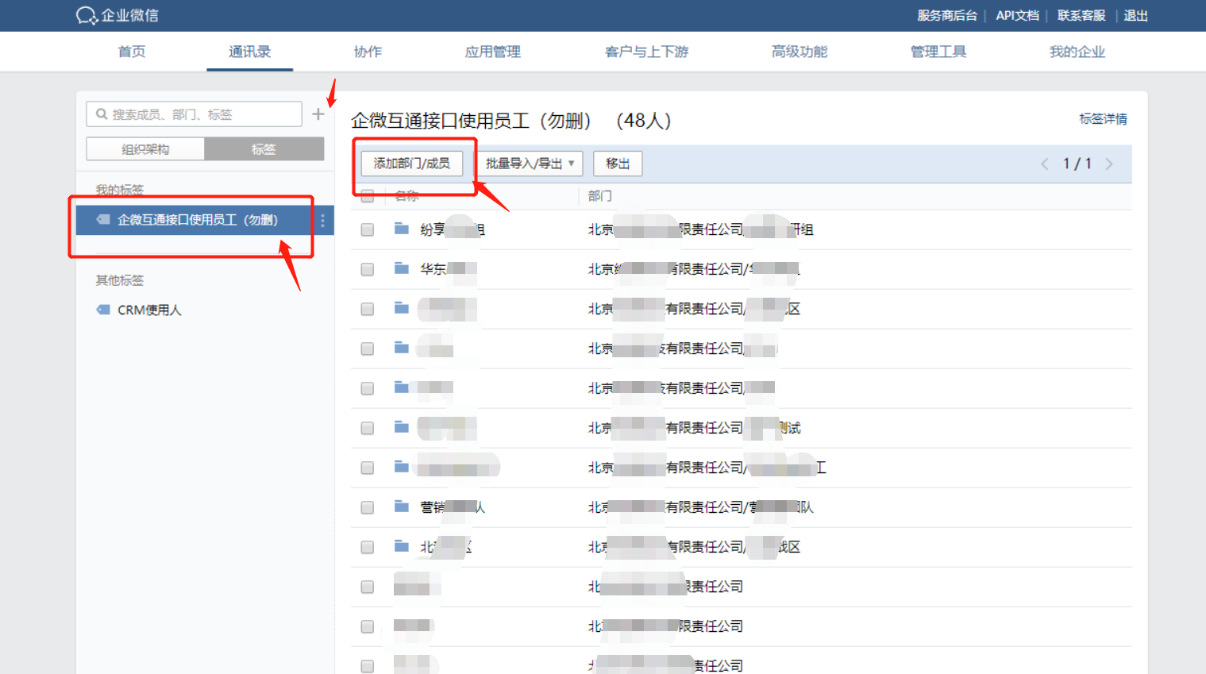
Task: Open the 批量导入/导出 dropdown
Action: click(x=530, y=164)
